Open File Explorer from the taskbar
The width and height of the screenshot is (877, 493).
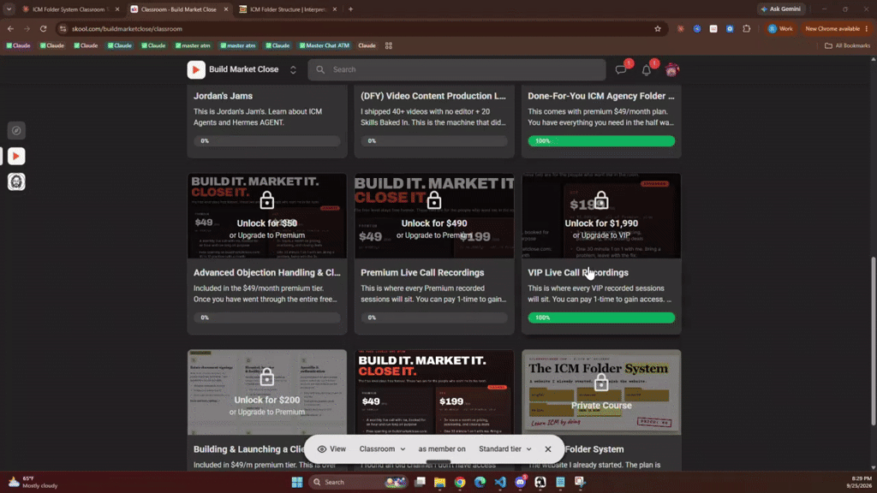pos(439,482)
